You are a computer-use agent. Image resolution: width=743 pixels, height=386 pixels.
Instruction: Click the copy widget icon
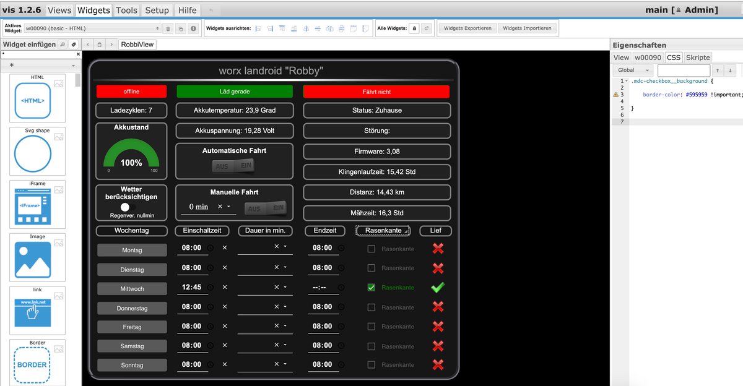(x=180, y=28)
